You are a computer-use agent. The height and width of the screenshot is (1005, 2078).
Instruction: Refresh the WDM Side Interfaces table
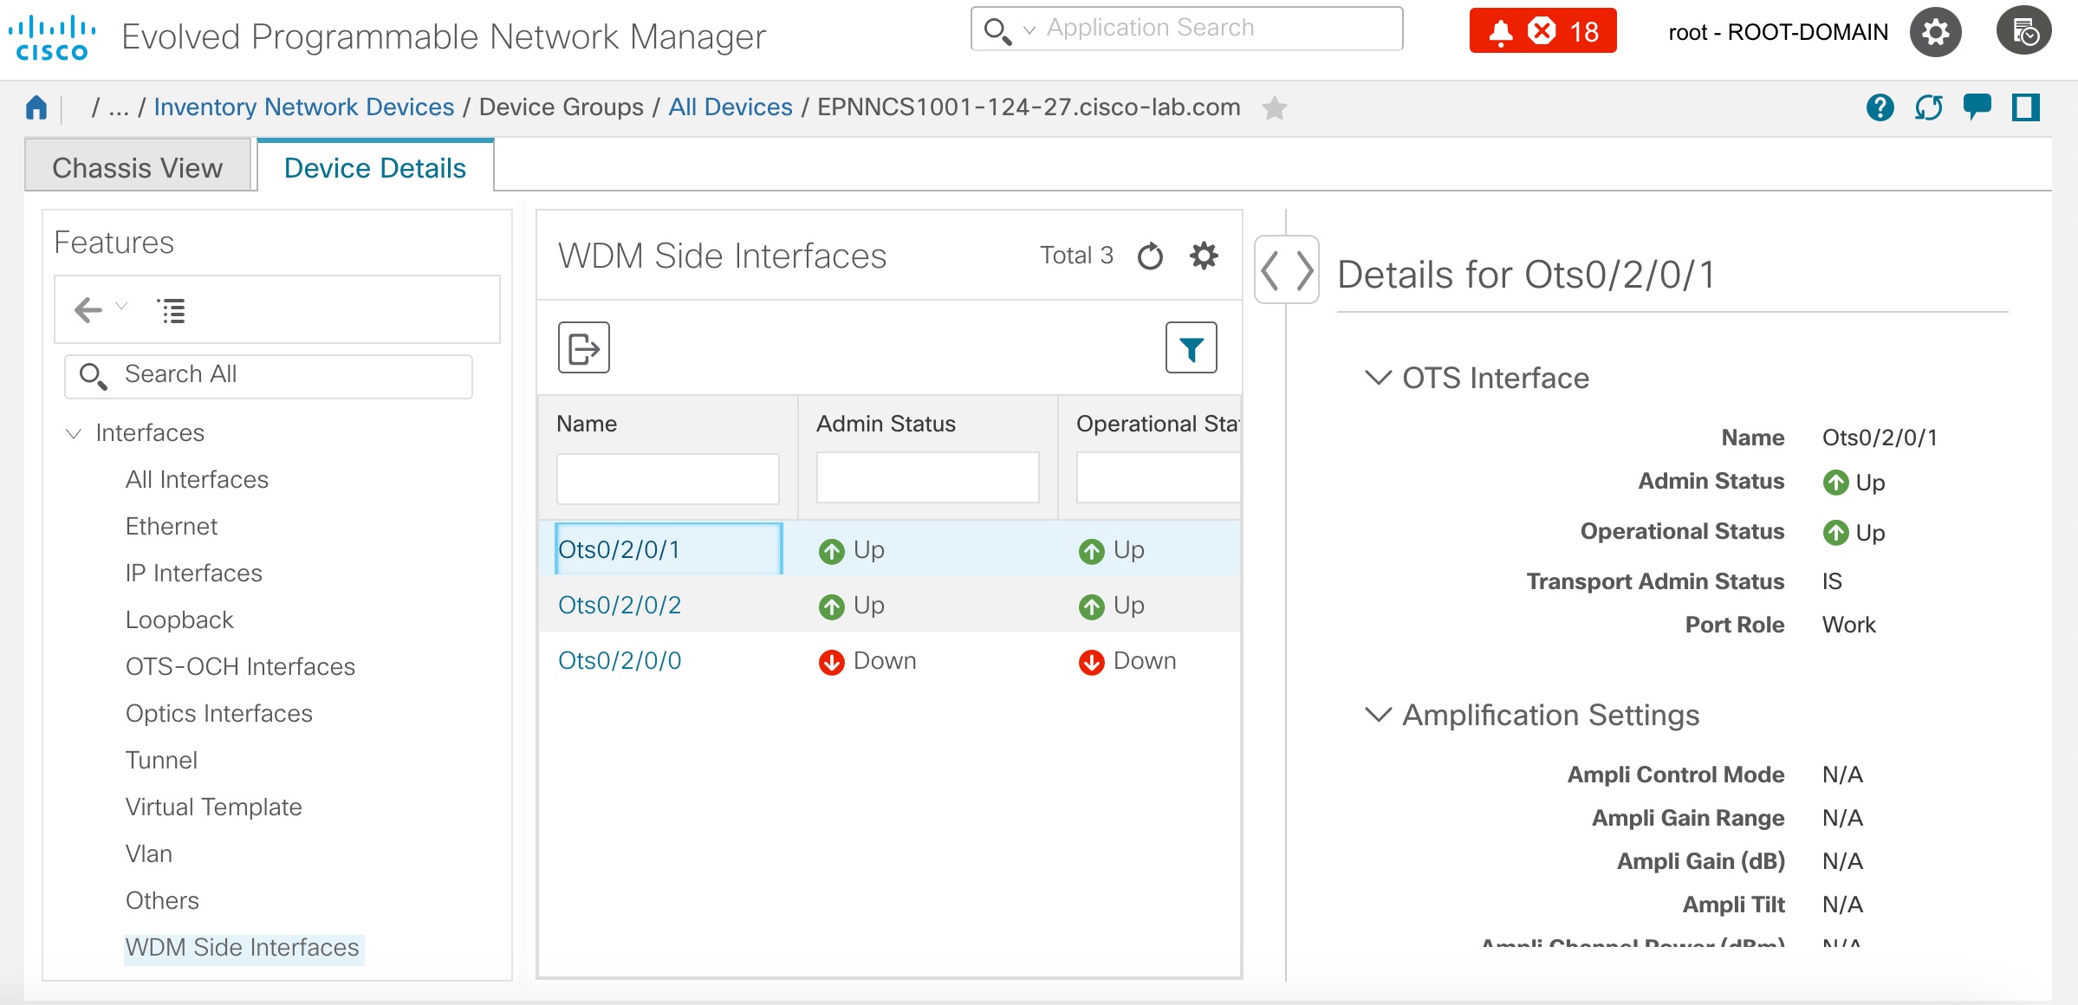[1150, 256]
